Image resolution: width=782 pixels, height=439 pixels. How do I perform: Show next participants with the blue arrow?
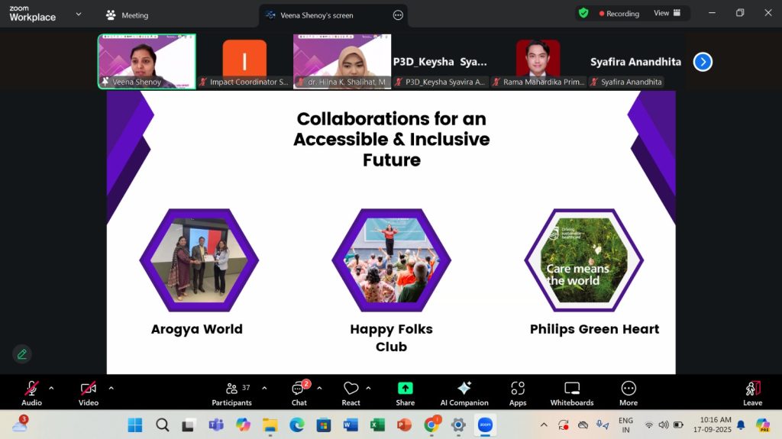[x=703, y=62]
